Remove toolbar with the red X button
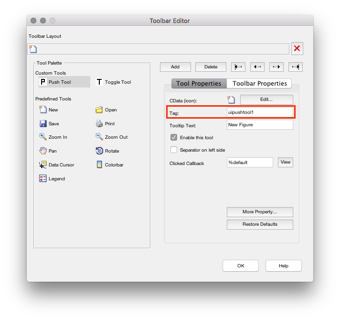 pos(297,48)
